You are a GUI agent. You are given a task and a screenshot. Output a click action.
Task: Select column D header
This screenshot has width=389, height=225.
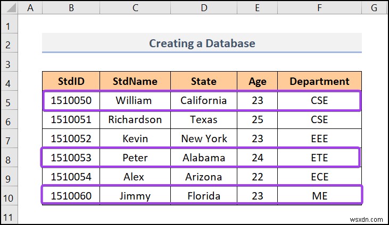point(203,8)
